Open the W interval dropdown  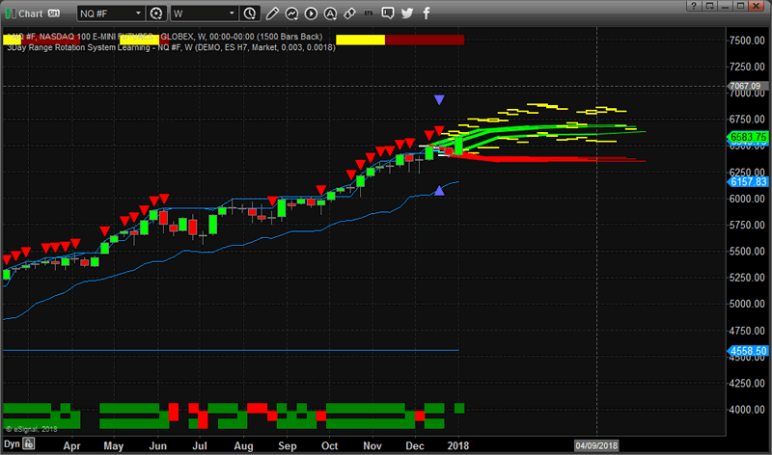[232, 13]
